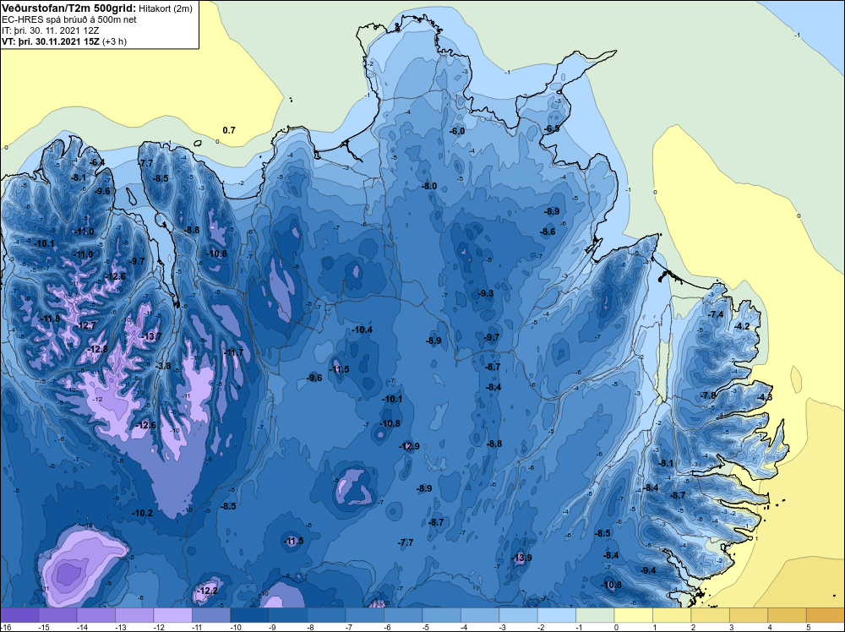Click the -6.5 temperature value
Screen dimensions: 845x632
pos(553,128)
